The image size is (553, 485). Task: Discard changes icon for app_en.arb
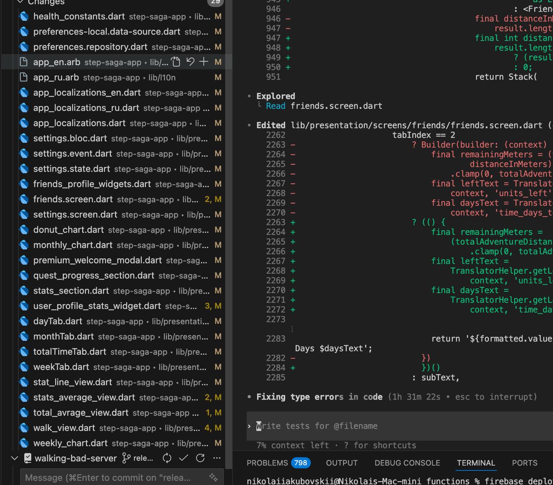tap(190, 62)
